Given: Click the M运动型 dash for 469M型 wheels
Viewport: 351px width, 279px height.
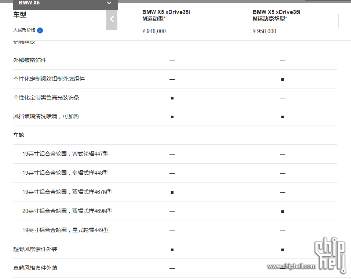Looking at the screenshot, I should point(172,211).
